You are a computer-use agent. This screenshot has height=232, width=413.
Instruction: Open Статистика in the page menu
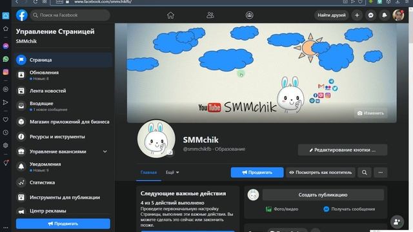pos(64,182)
